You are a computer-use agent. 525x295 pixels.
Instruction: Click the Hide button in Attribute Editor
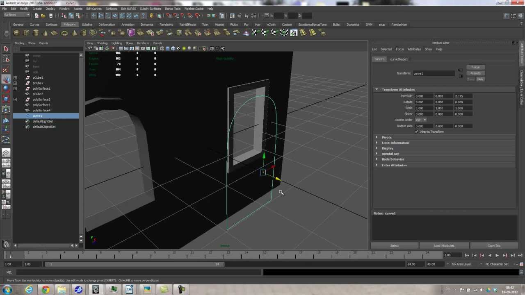click(480, 79)
